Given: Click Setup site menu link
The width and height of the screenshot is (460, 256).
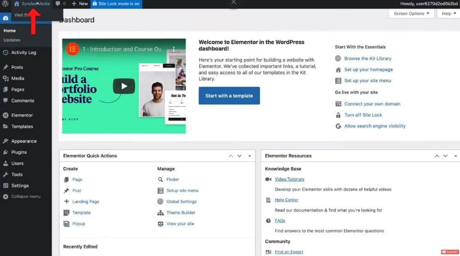Looking at the screenshot, I should (x=182, y=191).
